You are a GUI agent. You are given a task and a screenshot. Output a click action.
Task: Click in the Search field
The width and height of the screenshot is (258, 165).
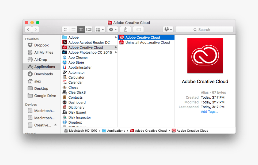pyautogui.click(x=204, y=30)
